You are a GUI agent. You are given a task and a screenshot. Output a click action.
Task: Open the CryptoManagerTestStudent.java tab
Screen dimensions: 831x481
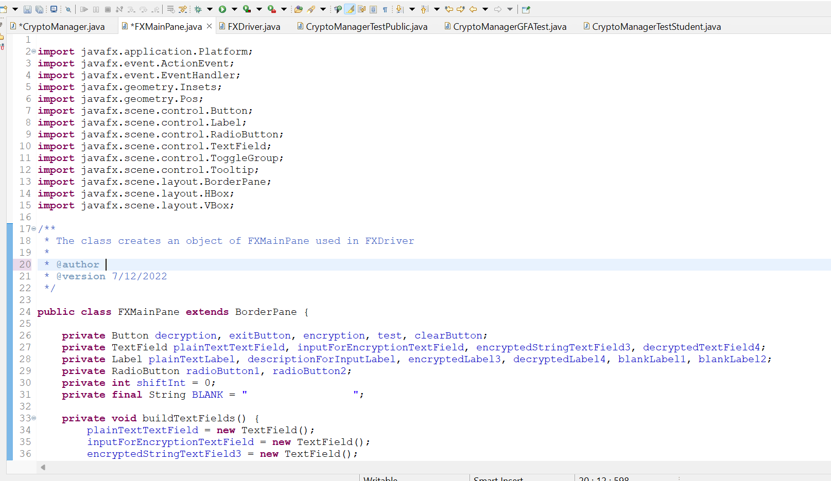[x=652, y=27]
